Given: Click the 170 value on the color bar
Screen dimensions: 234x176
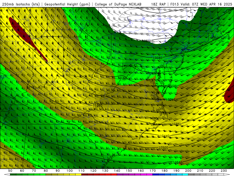Looking at the screenshot, I should (153, 171).
